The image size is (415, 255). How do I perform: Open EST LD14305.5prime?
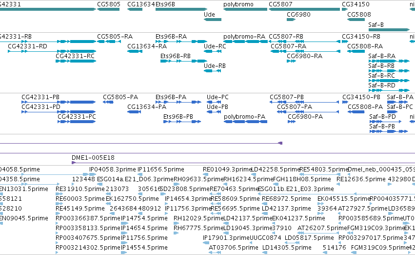[287, 248]
